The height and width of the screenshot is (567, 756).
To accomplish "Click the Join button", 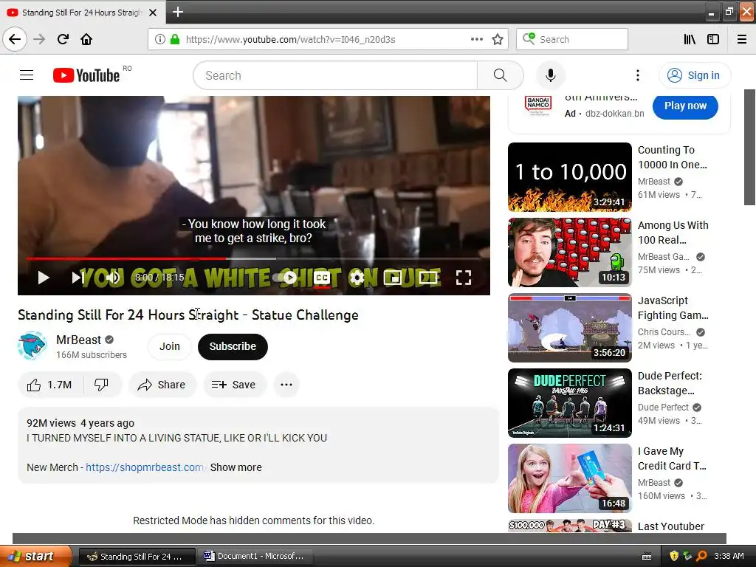I will coord(170,347).
